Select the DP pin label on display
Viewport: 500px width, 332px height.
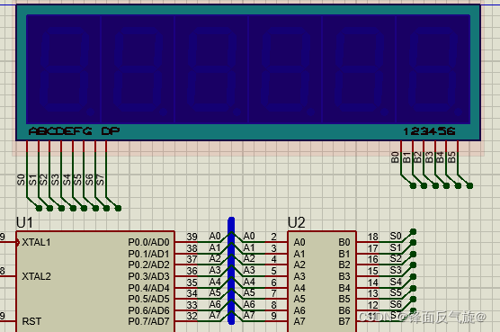coord(111,131)
